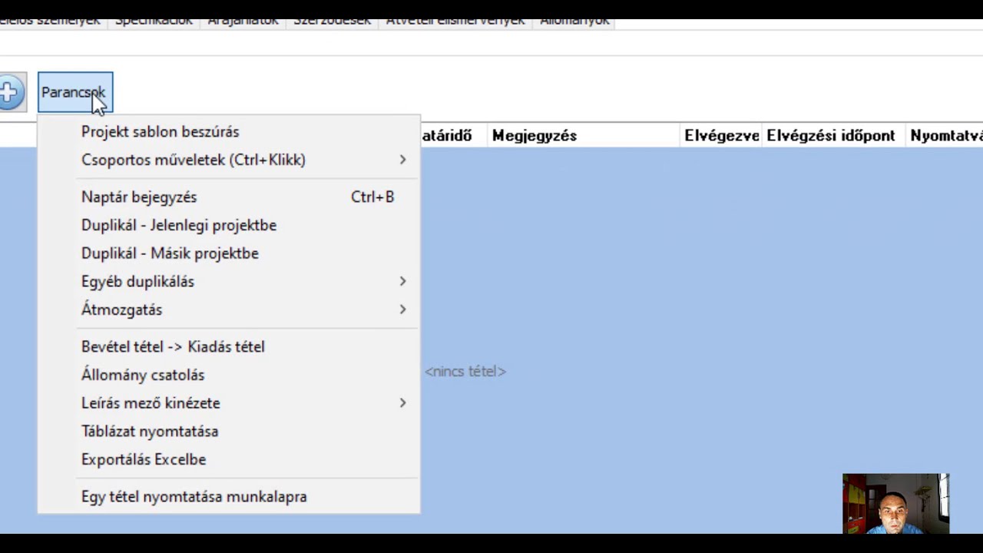Select Állomány csatolás menu item
983x553 pixels.
(228, 375)
